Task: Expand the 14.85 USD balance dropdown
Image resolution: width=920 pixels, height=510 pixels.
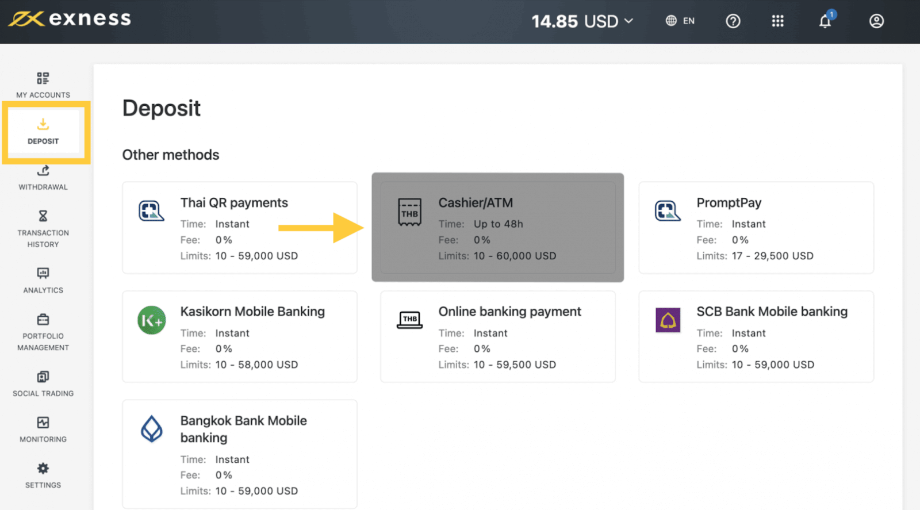Action: pyautogui.click(x=582, y=21)
